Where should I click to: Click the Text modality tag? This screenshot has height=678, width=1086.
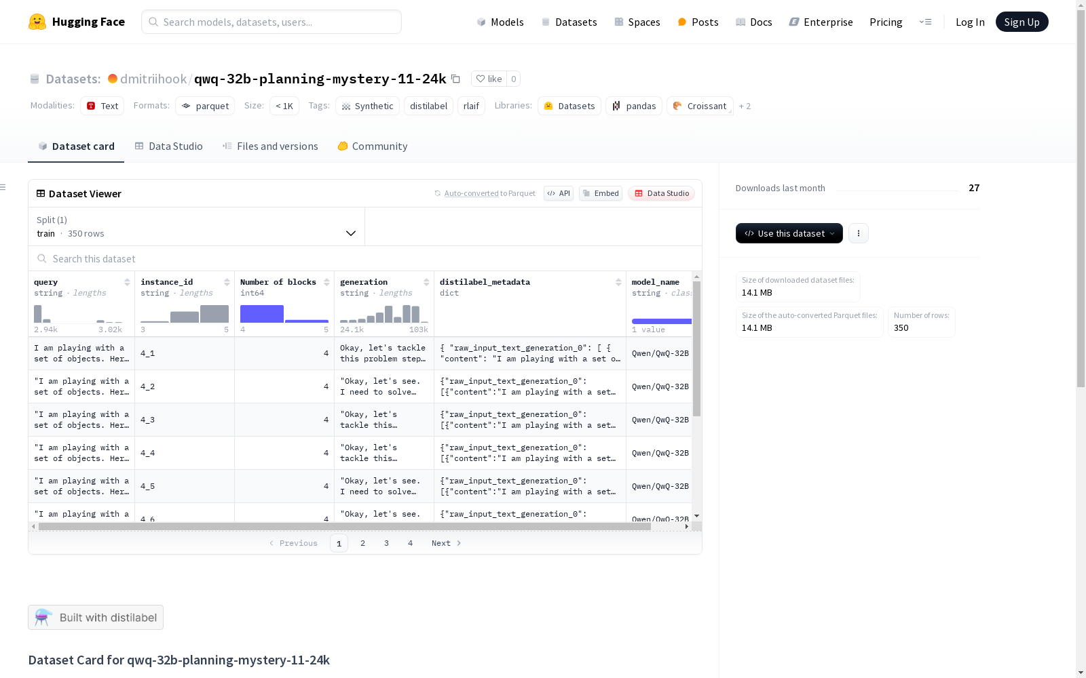coord(102,106)
